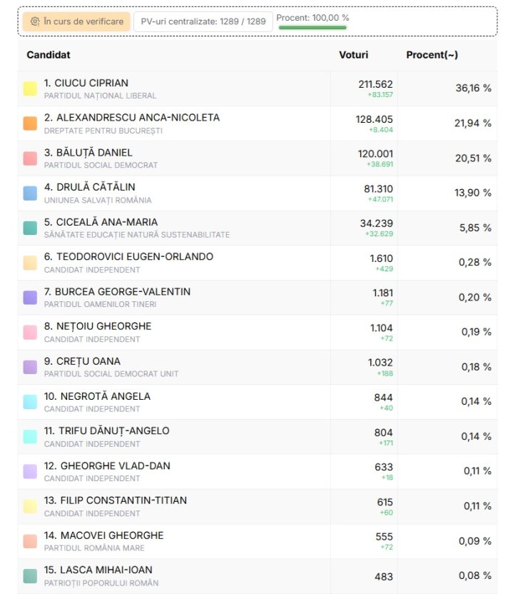Click the 21,94 % percentage value

[x=473, y=124]
